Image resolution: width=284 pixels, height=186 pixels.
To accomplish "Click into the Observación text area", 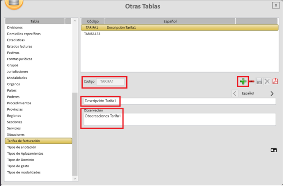I will coord(178,119).
